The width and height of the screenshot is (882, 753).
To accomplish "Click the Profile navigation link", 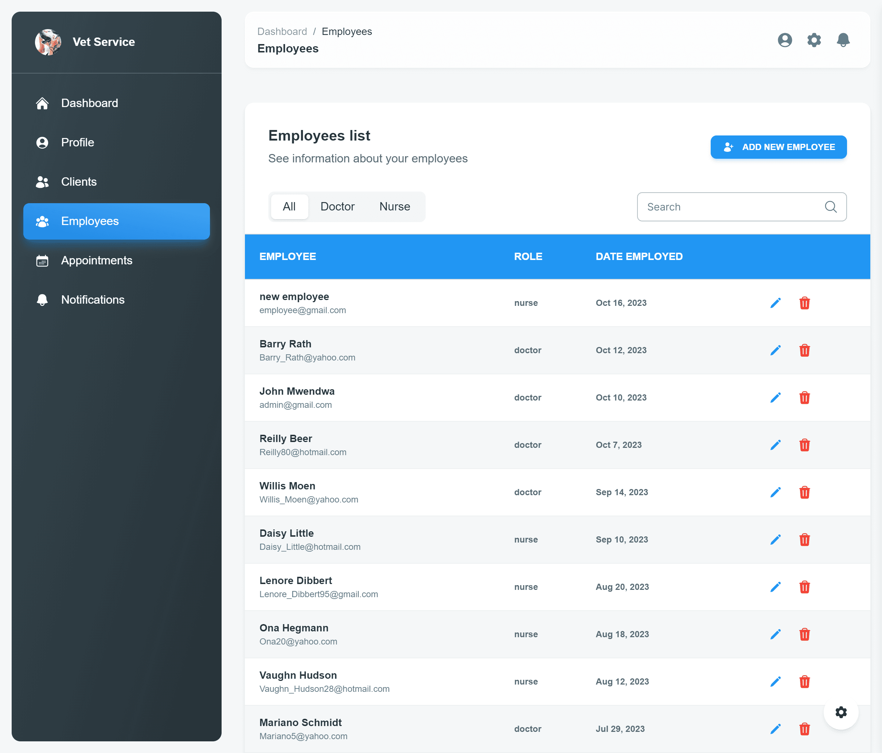I will pyautogui.click(x=116, y=142).
